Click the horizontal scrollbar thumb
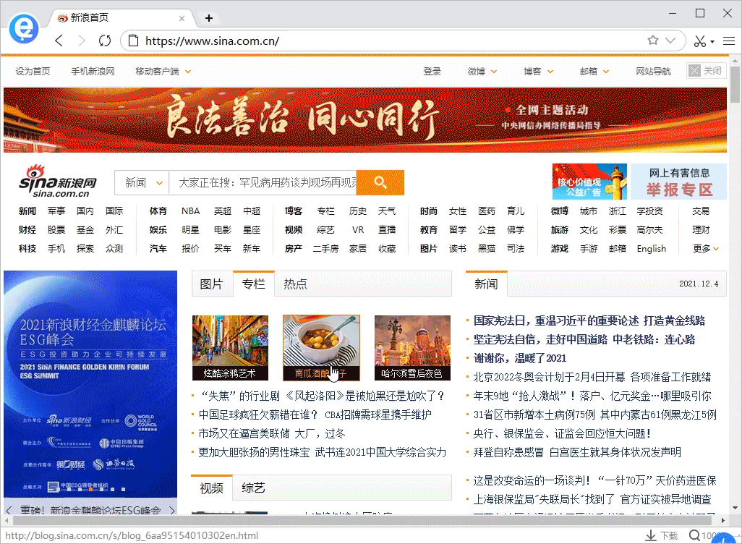Image resolution: width=742 pixels, height=544 pixels. pos(364,520)
